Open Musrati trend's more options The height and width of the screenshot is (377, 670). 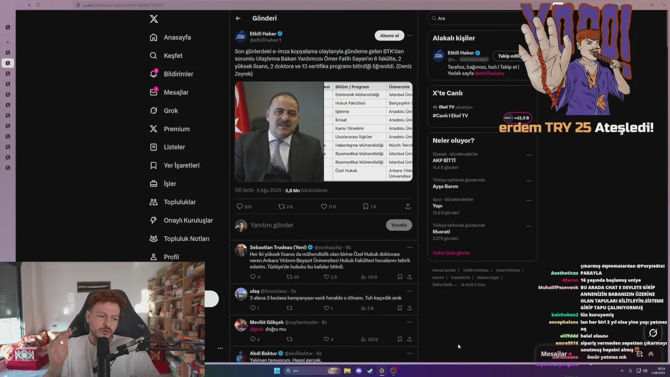point(529,226)
